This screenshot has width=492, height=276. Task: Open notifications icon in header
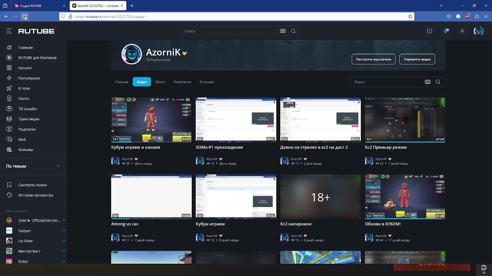[446, 31]
